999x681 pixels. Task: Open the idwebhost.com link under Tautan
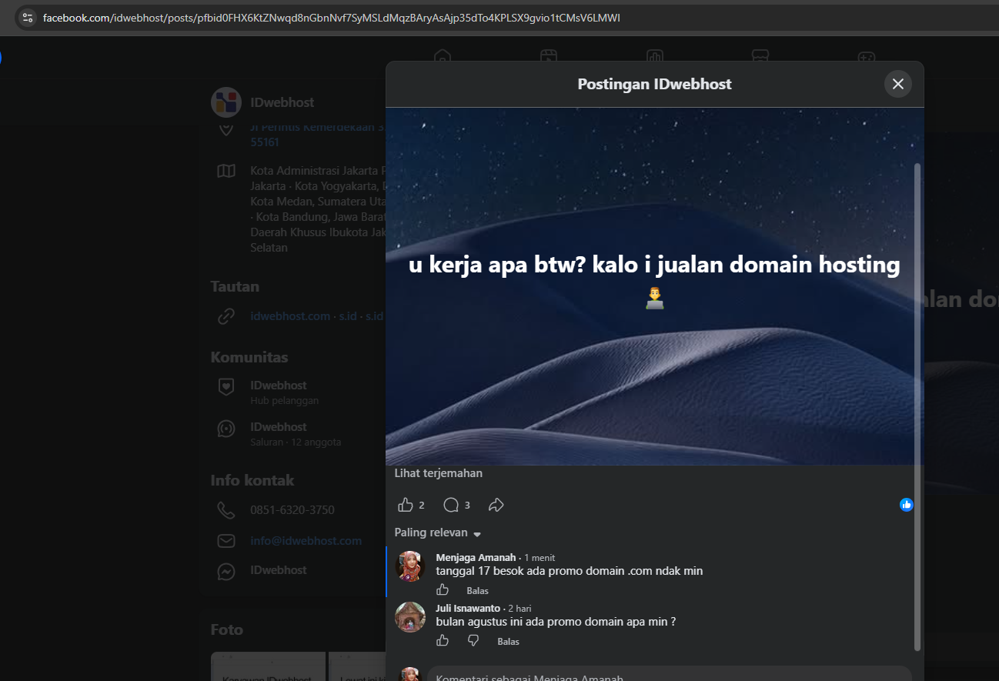click(x=290, y=315)
